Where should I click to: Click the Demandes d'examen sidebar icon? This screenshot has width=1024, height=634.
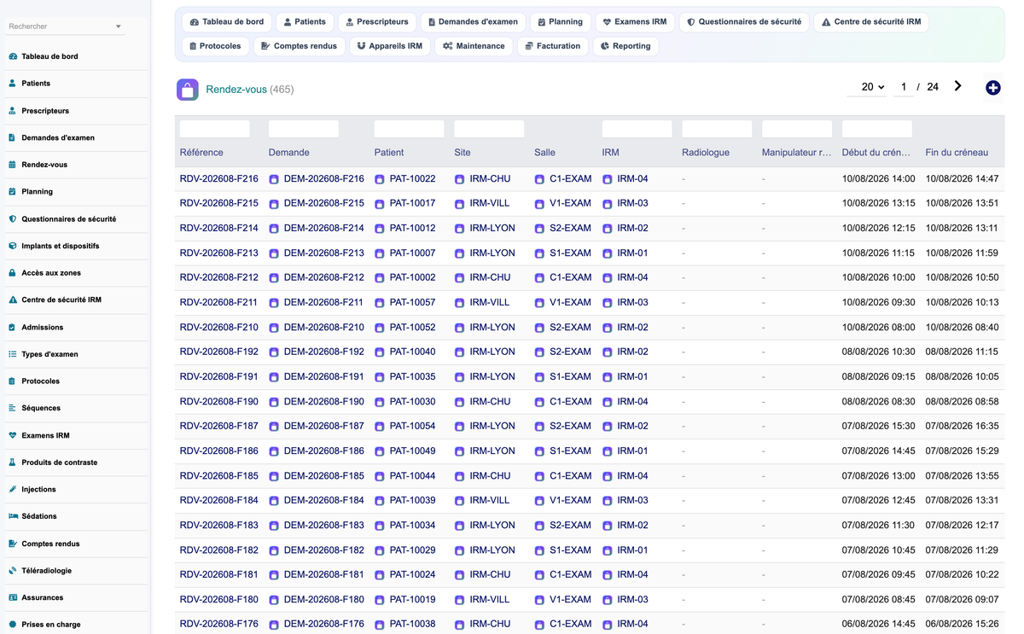coord(13,137)
